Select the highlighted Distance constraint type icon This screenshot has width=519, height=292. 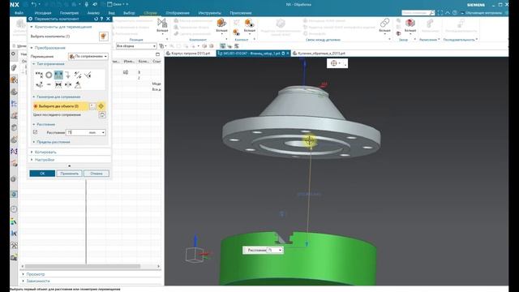[58, 75]
